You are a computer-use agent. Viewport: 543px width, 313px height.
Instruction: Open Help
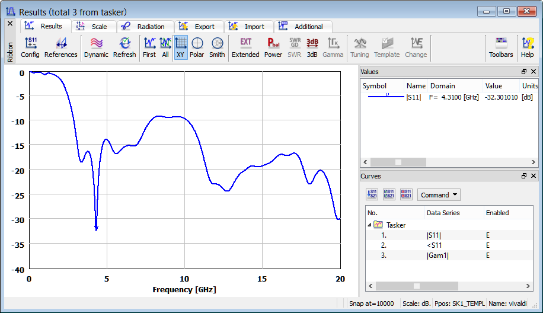coord(528,48)
